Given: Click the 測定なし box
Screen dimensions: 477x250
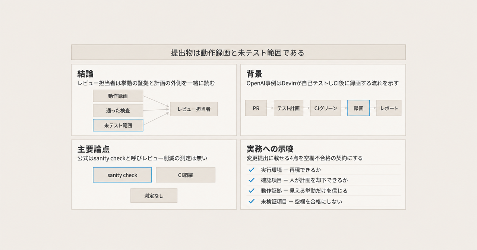Looking at the screenshot, I should [154, 196].
